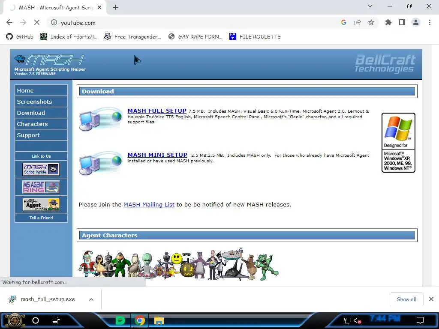
Task: Open the Extensions puzzle icon
Action: coord(388,22)
